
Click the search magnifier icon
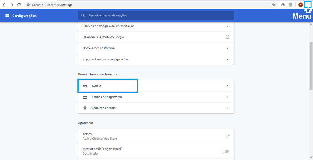83,16
